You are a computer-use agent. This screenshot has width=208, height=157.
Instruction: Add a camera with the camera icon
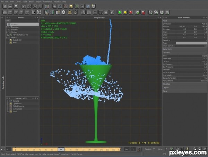coord(83,6)
